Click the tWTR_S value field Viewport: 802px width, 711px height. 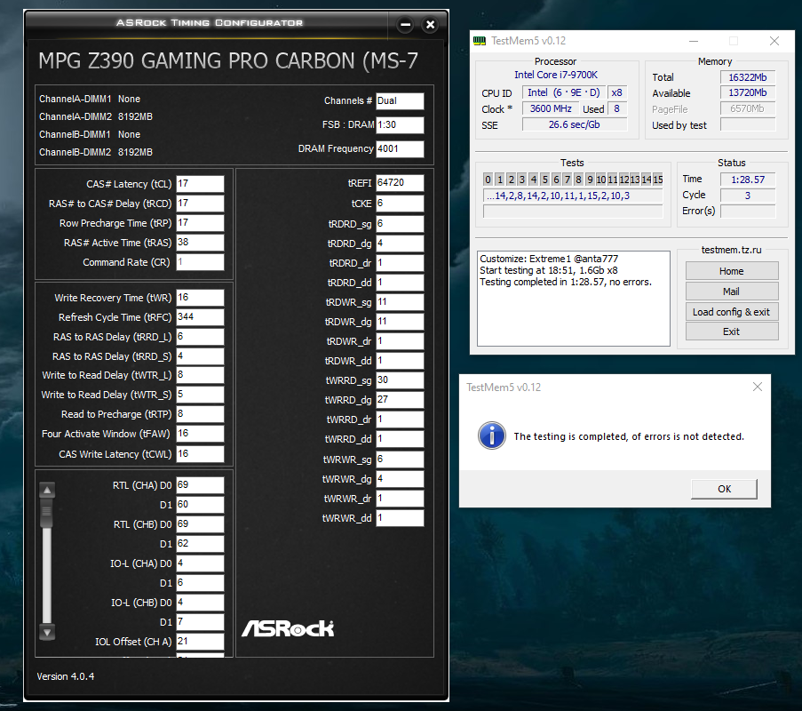pos(200,394)
